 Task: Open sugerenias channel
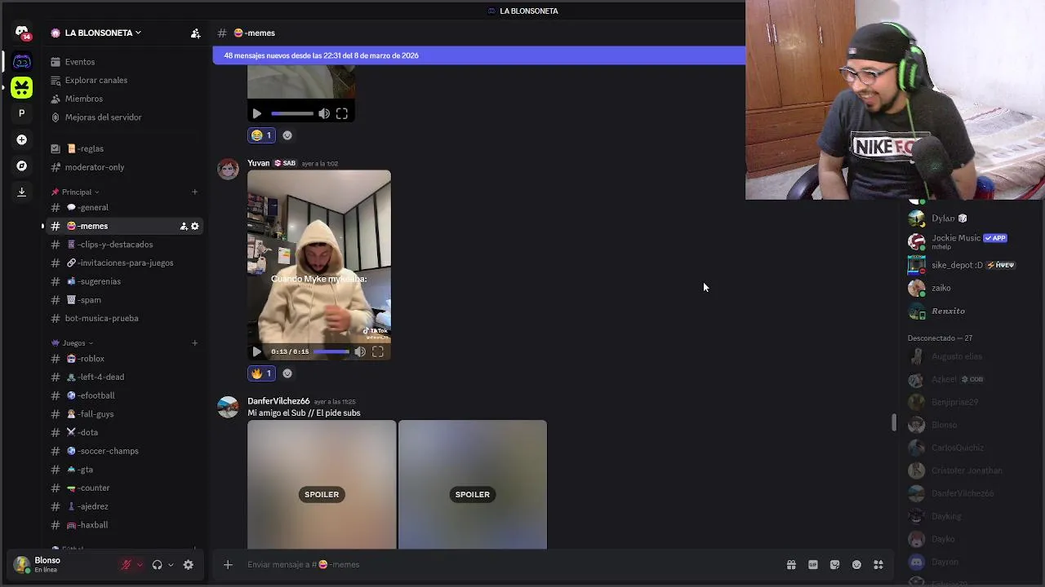(123, 281)
